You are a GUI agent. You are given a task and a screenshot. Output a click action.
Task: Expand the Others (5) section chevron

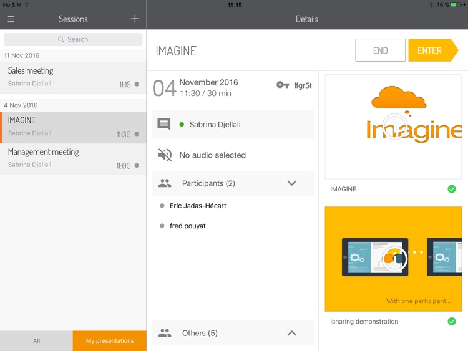tap(291, 333)
